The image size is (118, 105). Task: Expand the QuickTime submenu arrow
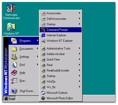coord(80,59)
